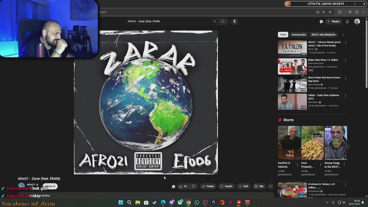Open the Snoop Dogg short thumbnail
Screen dimensions: 368x207
[336, 143]
